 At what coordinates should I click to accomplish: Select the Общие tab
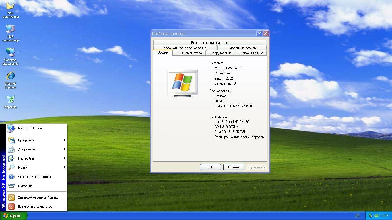tap(162, 53)
